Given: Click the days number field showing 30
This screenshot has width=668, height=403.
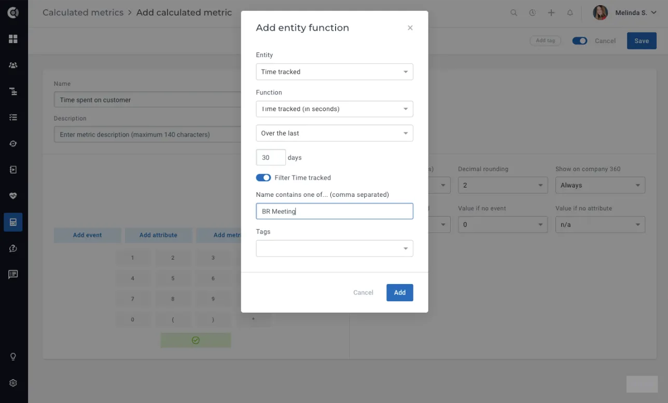Looking at the screenshot, I should tap(271, 157).
